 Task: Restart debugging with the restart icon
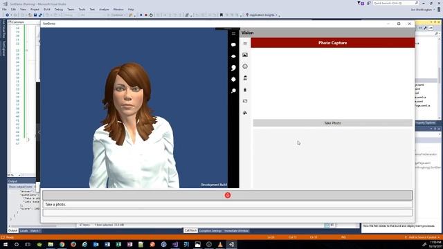click(151, 15)
